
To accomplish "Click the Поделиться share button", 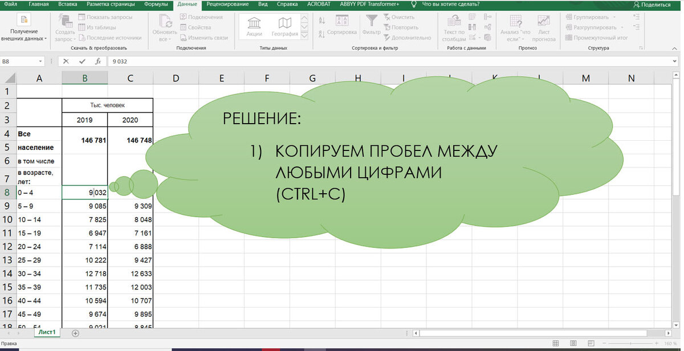I will pyautogui.click(x=652, y=4).
